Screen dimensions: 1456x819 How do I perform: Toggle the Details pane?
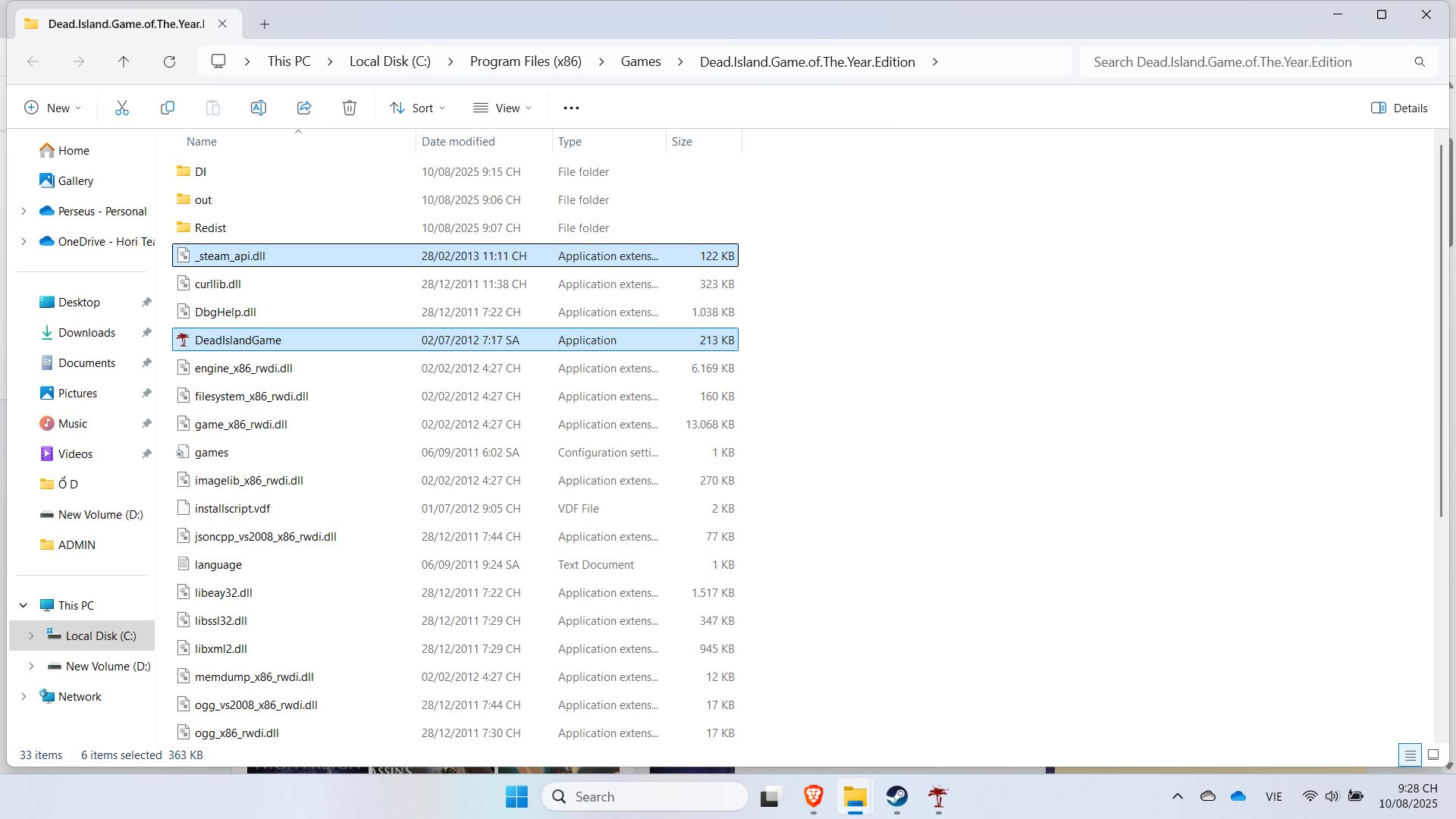point(1399,108)
